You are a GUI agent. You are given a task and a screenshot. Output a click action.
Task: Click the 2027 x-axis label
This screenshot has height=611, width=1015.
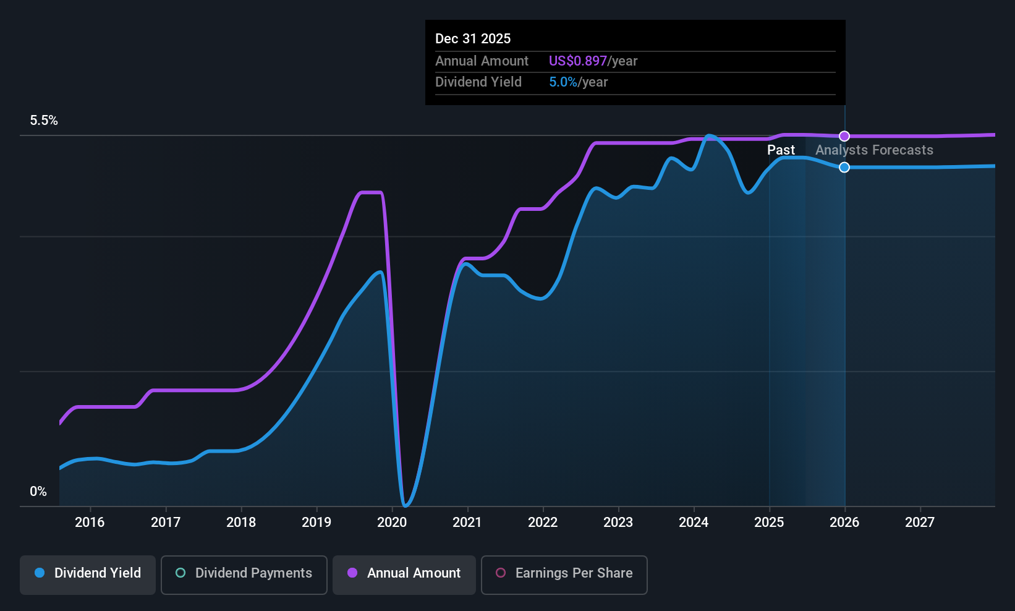(920, 522)
